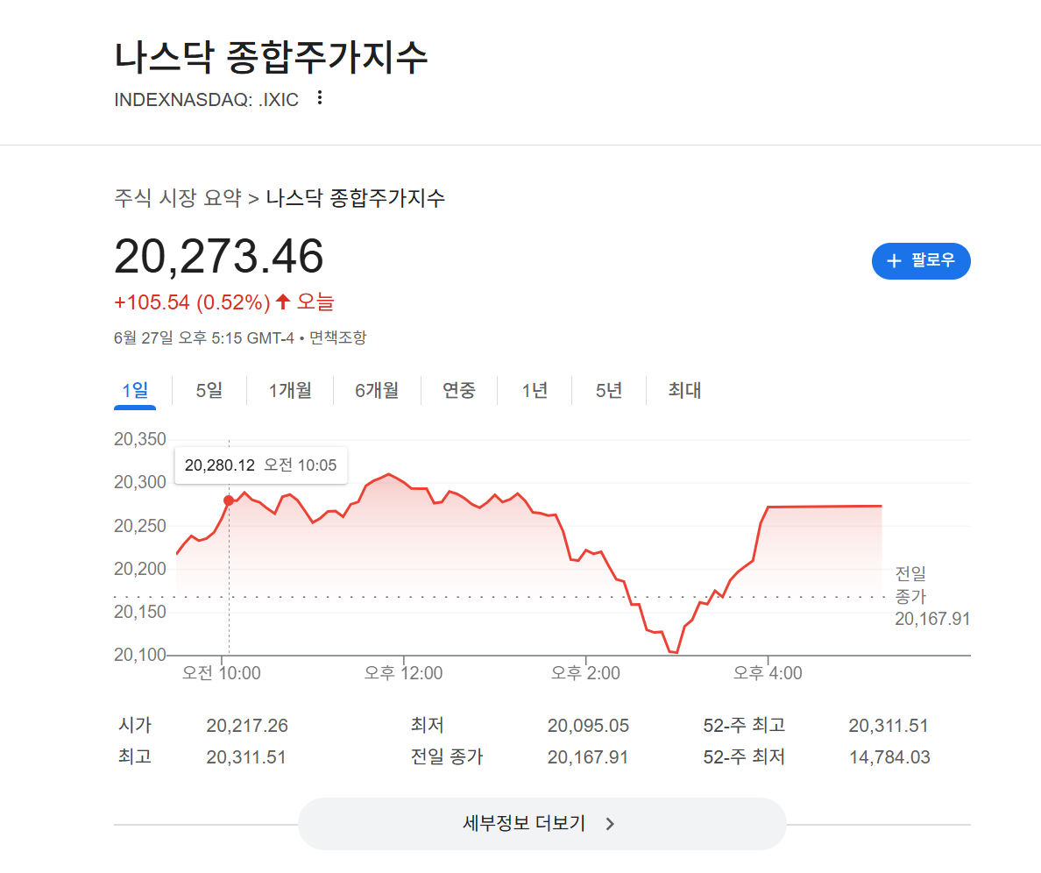
Task: Click the current index value 20,273.46
Action: pos(219,256)
